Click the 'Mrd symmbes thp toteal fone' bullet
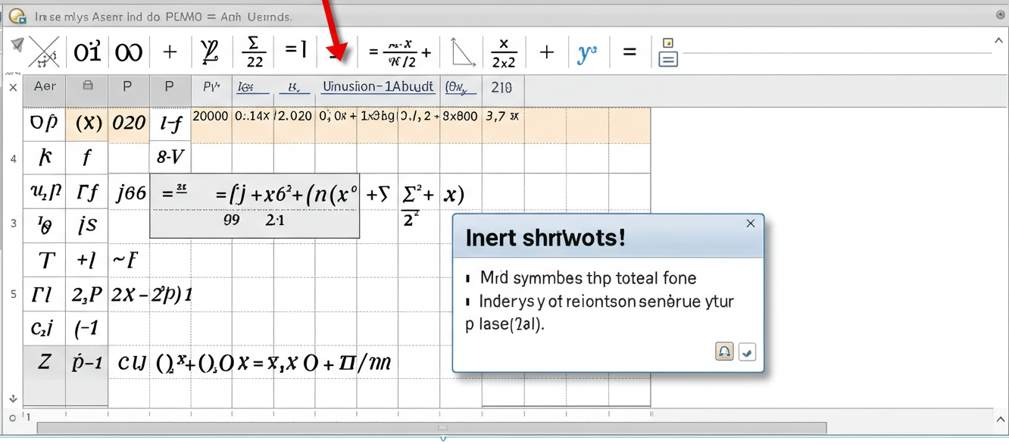Screen dimensions: 1009x444 pyautogui.click(x=588, y=278)
